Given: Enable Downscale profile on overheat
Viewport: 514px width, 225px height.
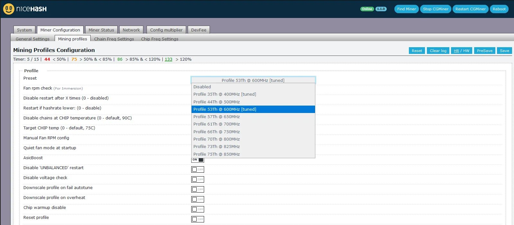Looking at the screenshot, I should [x=198, y=199].
